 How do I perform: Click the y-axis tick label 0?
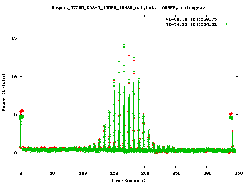click(x=15, y=153)
